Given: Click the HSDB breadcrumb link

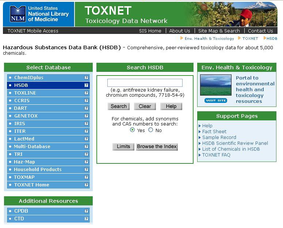Looking at the screenshot, I should 272,38.
